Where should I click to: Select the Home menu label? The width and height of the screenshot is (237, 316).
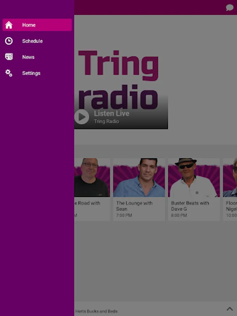29,25
